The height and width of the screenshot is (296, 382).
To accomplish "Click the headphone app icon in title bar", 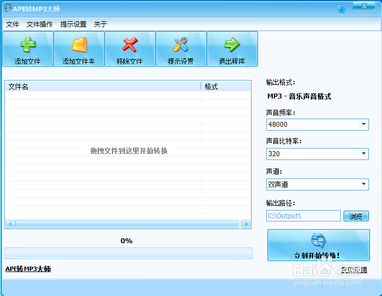I will 8,8.
